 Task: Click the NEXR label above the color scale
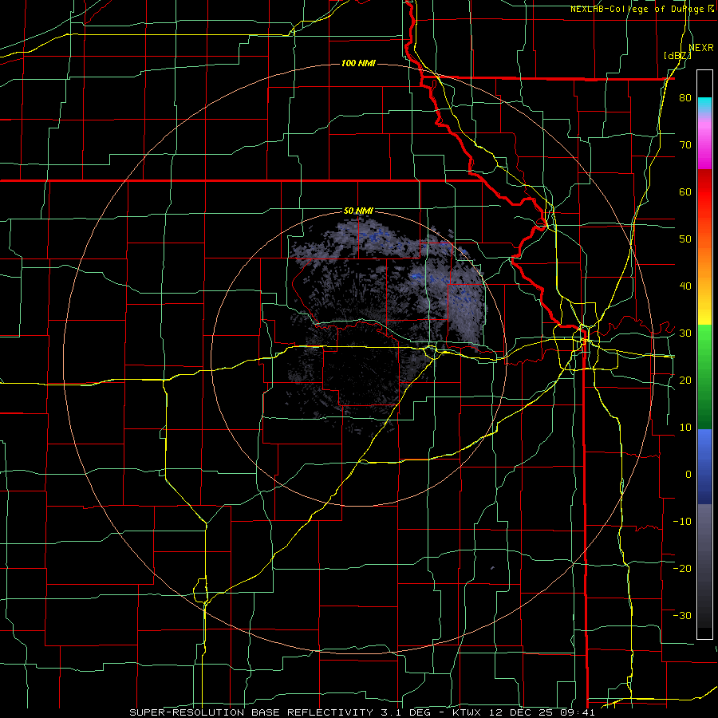(701, 48)
